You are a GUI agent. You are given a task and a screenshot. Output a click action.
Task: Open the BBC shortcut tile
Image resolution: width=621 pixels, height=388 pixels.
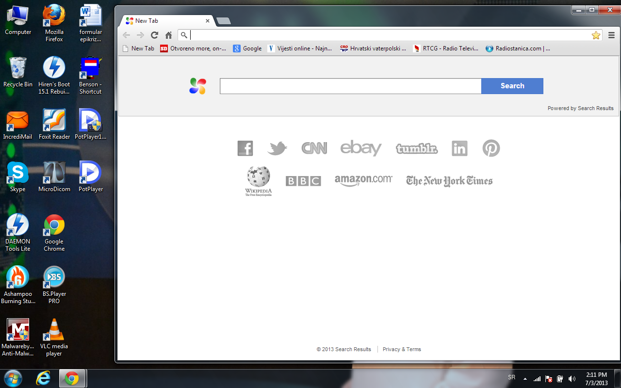[303, 181]
